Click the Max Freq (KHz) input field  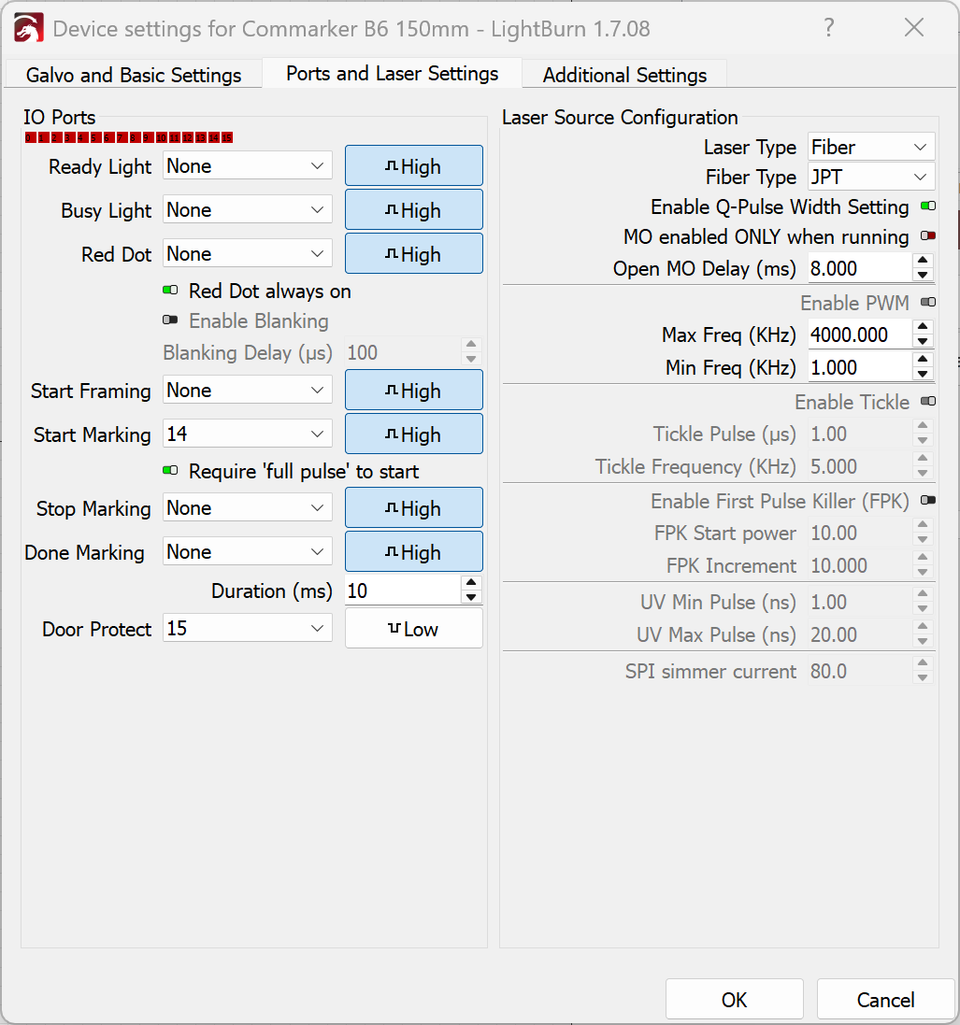858,335
